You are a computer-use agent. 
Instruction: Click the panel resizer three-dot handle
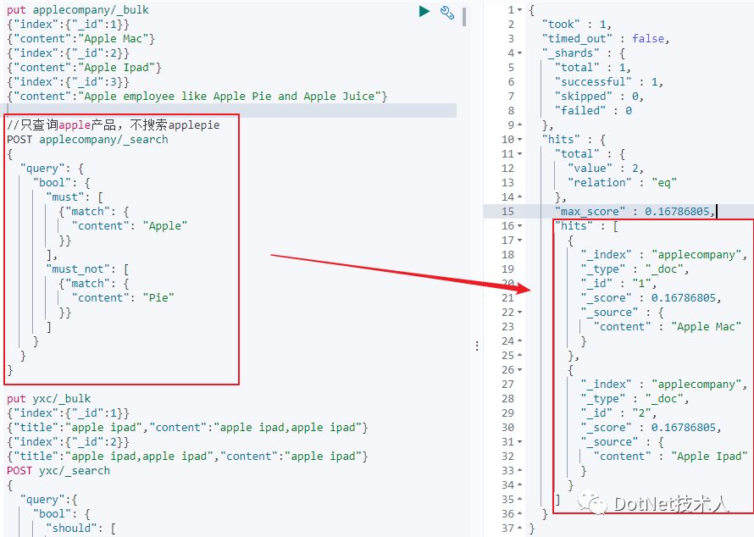476,346
